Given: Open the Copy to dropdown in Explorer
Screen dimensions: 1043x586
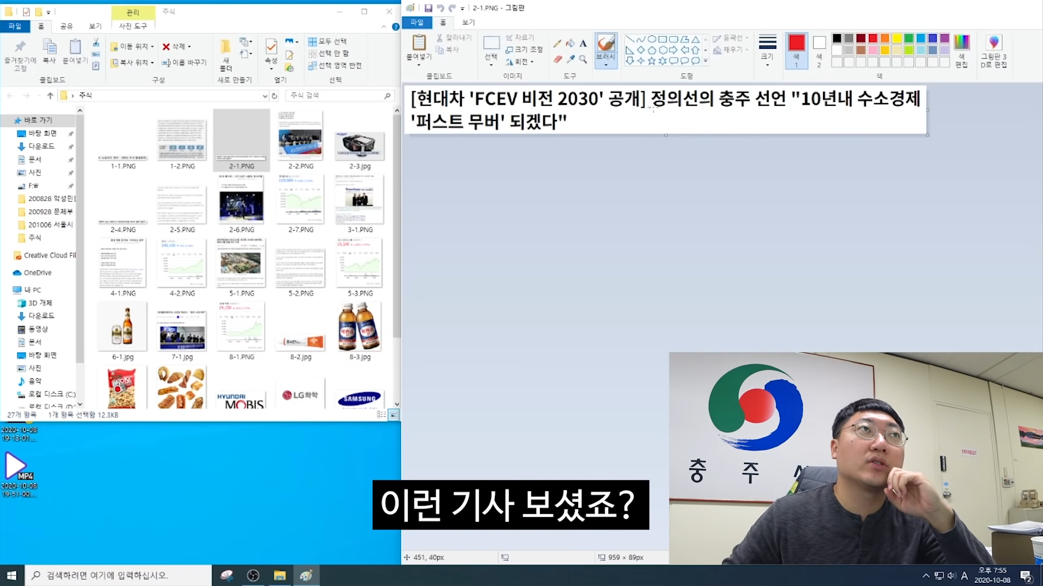Looking at the screenshot, I should pos(133,62).
